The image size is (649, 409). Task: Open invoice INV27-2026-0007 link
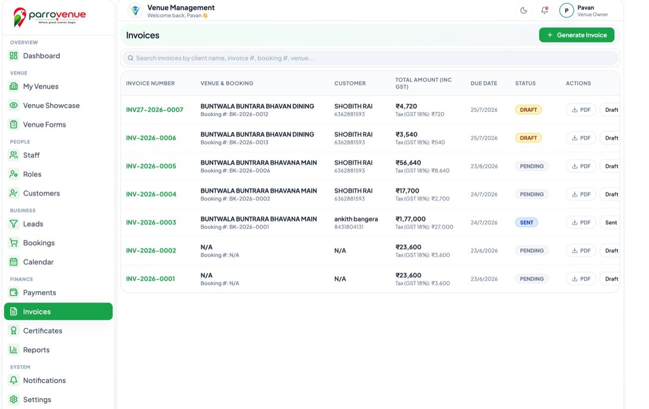155,110
